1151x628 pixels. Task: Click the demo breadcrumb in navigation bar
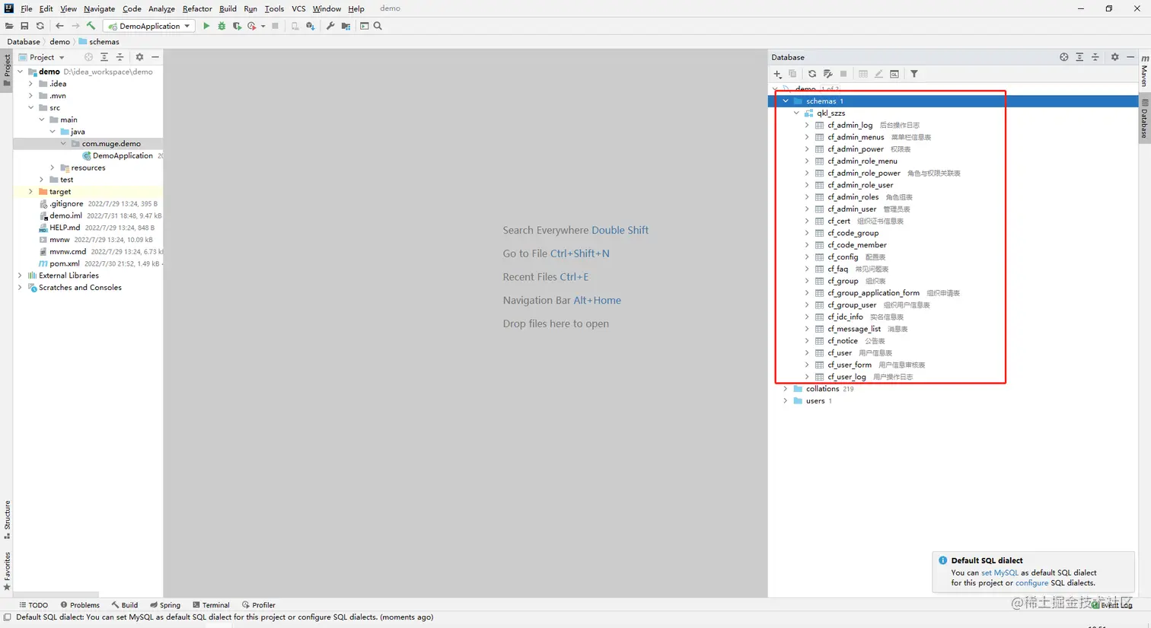[59, 42]
